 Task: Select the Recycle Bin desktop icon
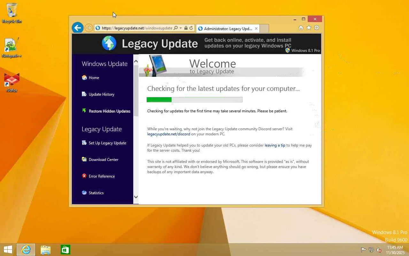tap(12, 13)
